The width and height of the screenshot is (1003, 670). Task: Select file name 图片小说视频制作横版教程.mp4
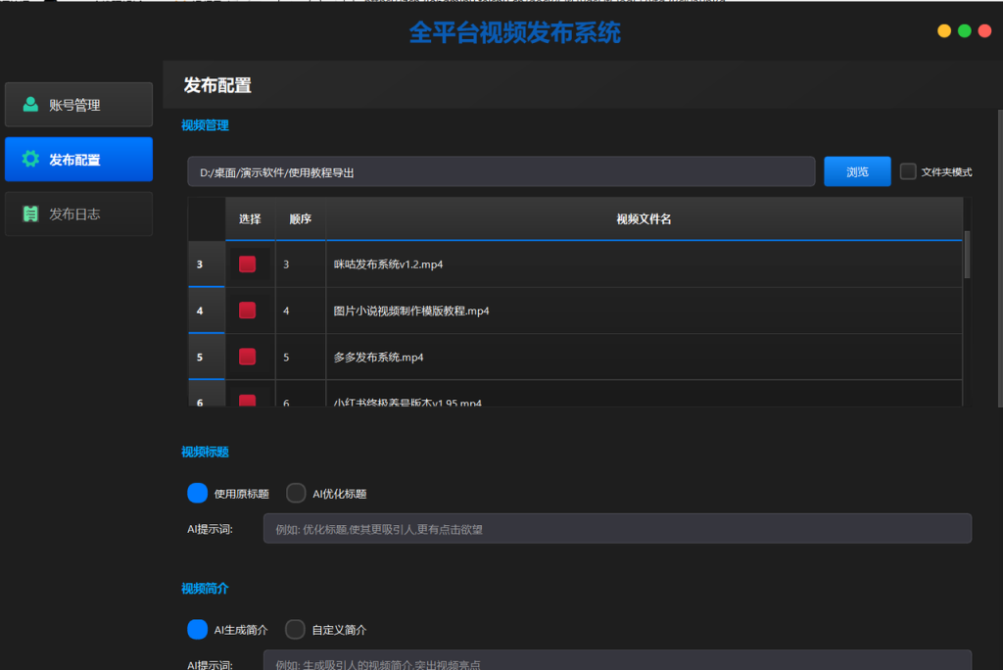tap(411, 311)
